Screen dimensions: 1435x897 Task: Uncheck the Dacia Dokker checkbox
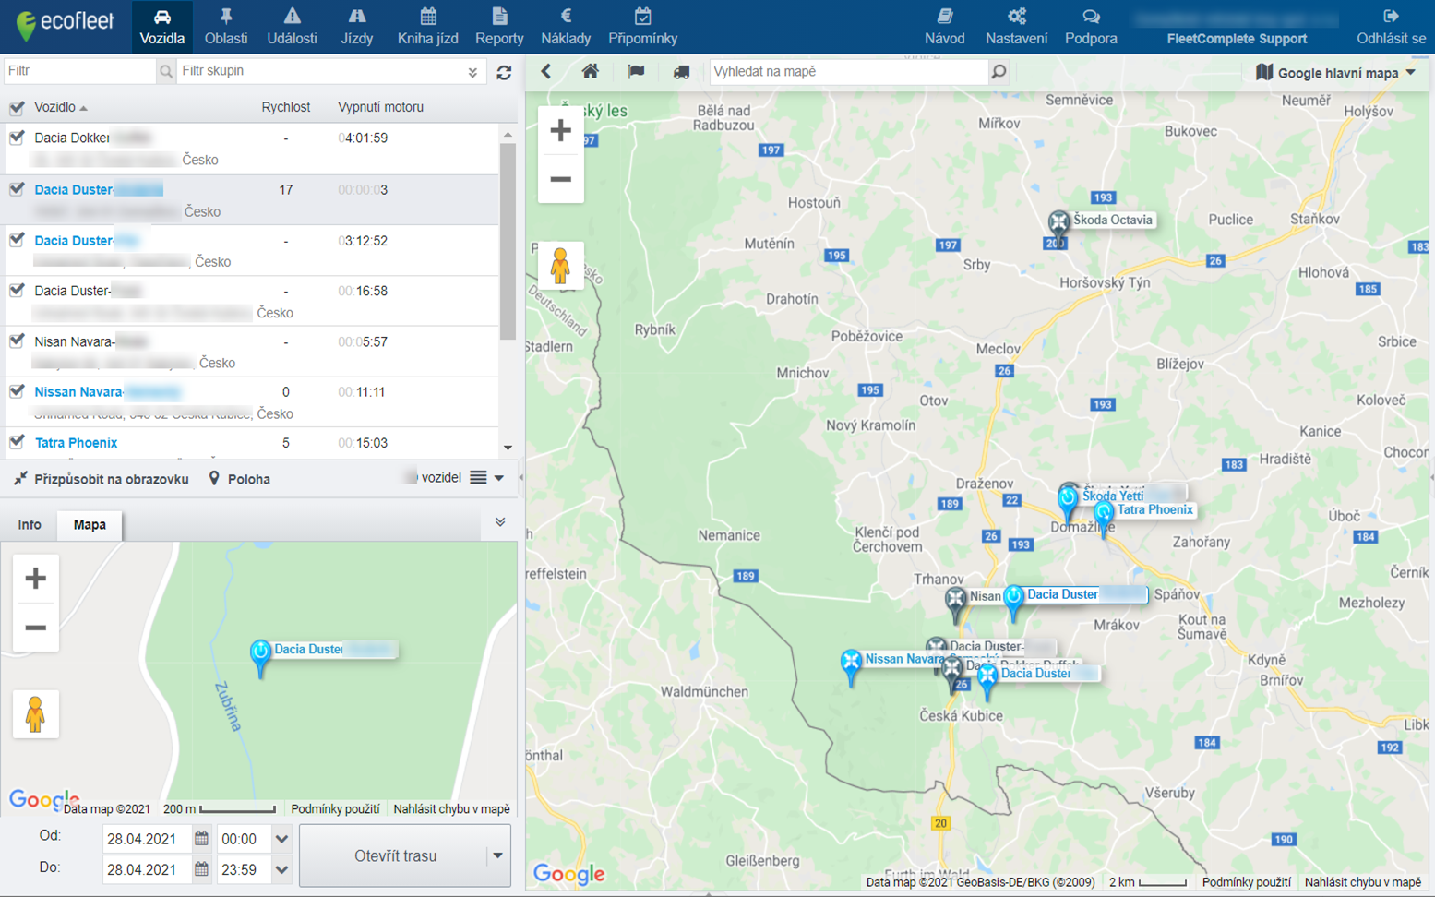coord(17,138)
